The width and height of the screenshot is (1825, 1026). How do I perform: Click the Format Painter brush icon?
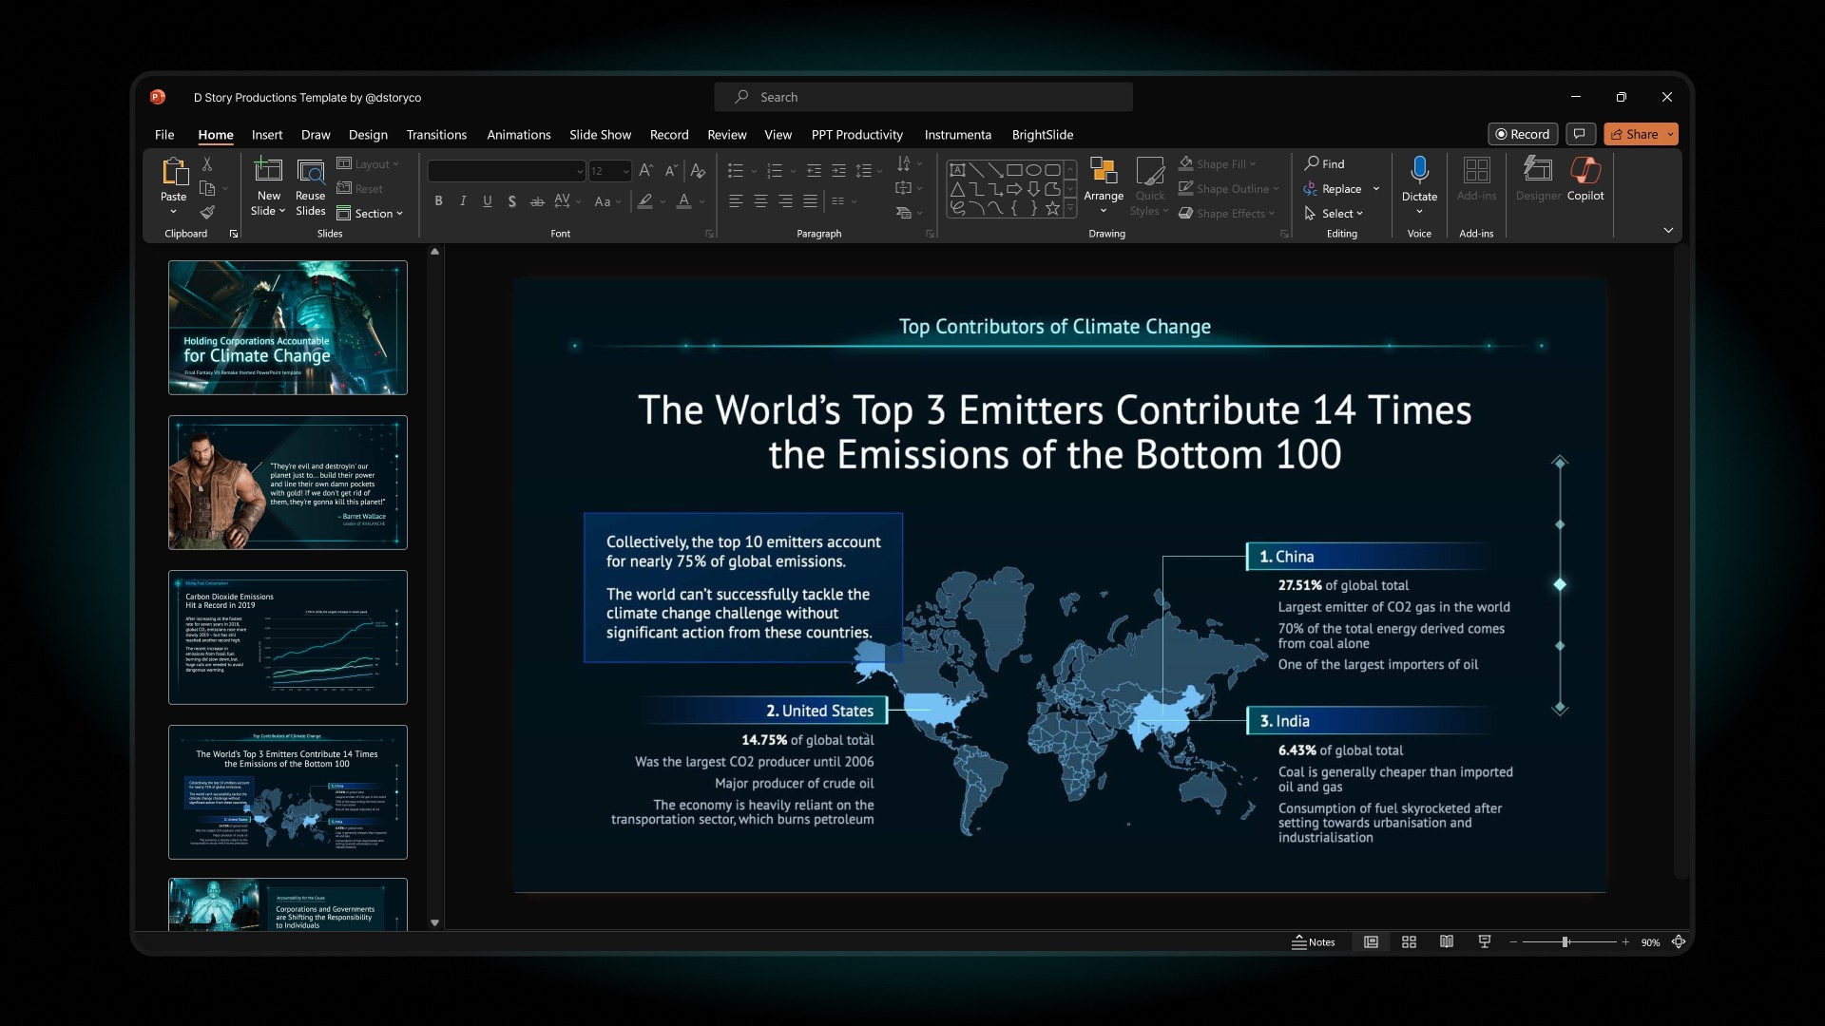(x=207, y=213)
